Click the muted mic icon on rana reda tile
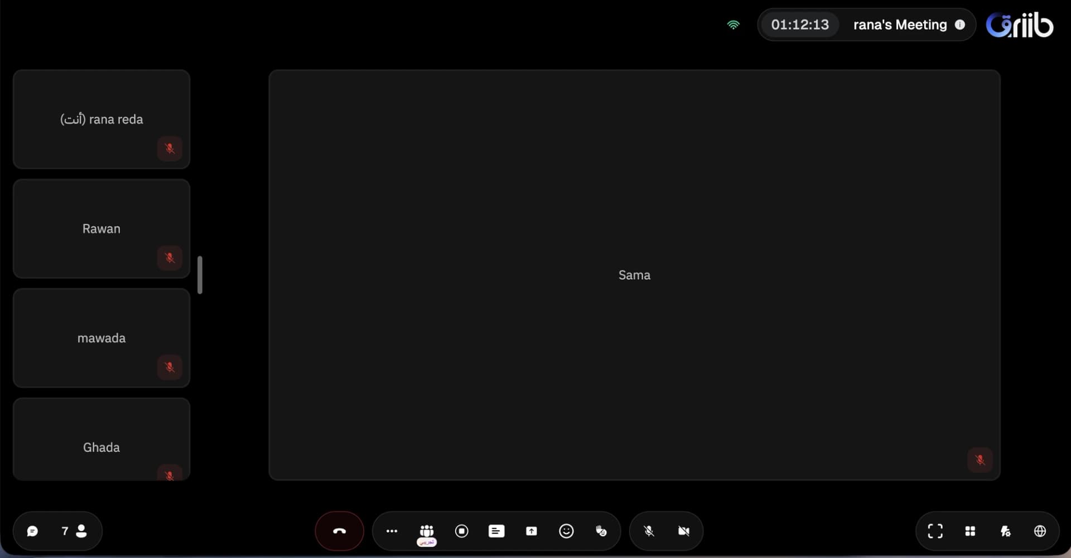Viewport: 1071px width, 558px height. pyautogui.click(x=170, y=148)
